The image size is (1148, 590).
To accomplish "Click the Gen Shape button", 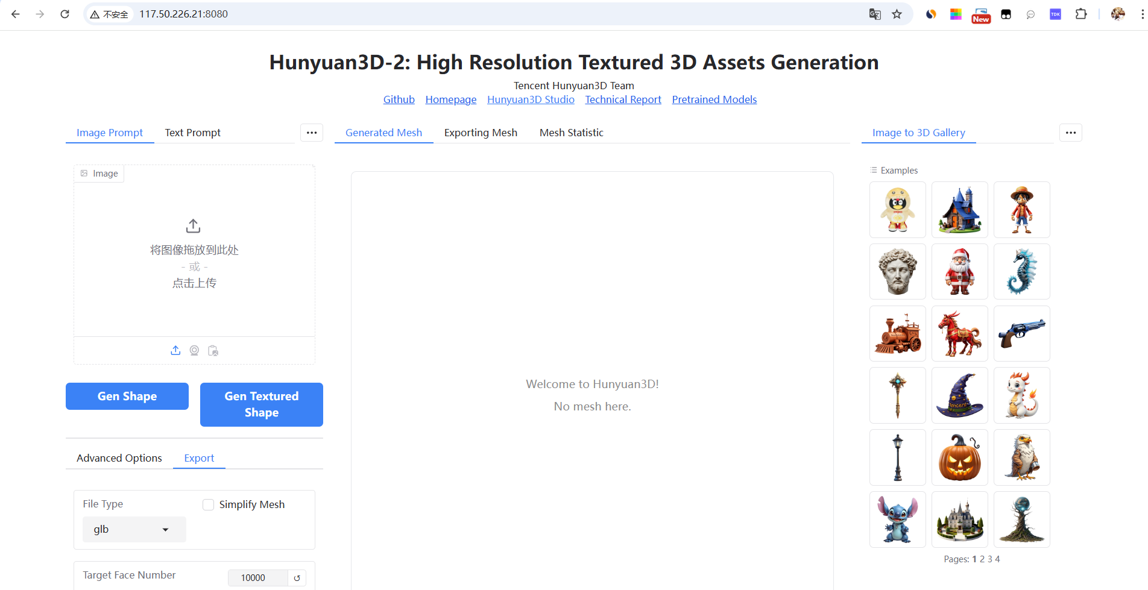I will [127, 396].
